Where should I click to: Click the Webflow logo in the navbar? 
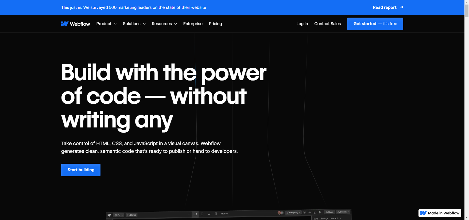pyautogui.click(x=76, y=24)
